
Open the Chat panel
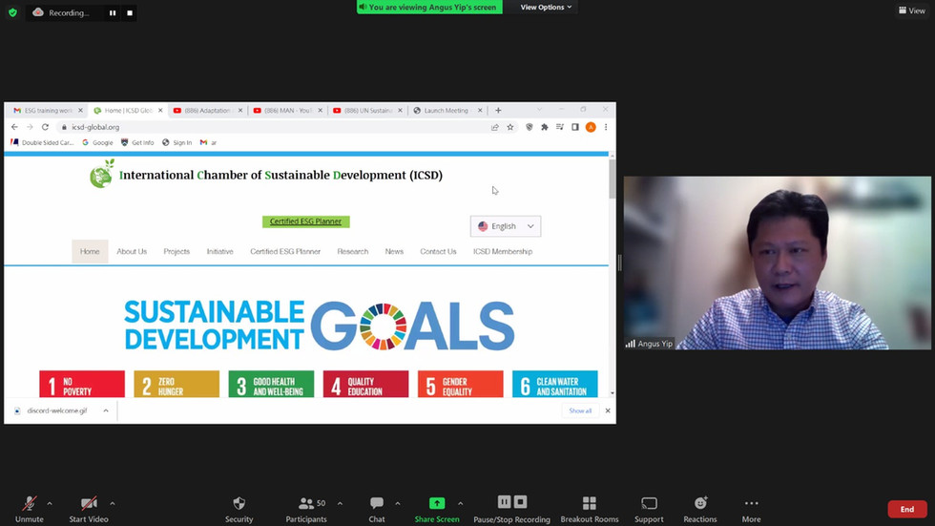point(377,503)
